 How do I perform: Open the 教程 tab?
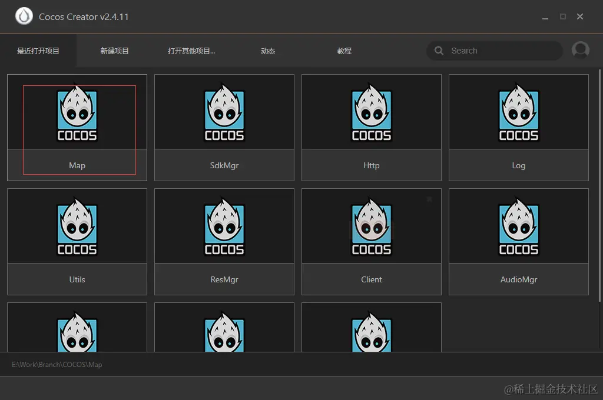click(x=344, y=51)
